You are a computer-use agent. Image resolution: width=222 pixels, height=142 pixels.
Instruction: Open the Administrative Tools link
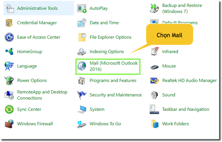(x=37, y=8)
